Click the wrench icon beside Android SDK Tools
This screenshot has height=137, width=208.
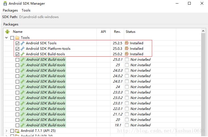point(22,43)
